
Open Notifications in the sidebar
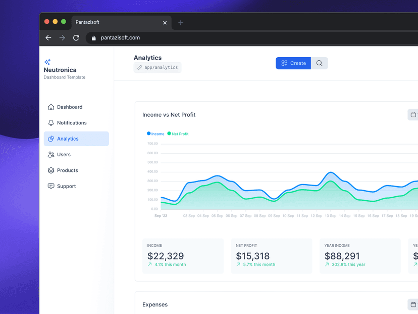76,123
